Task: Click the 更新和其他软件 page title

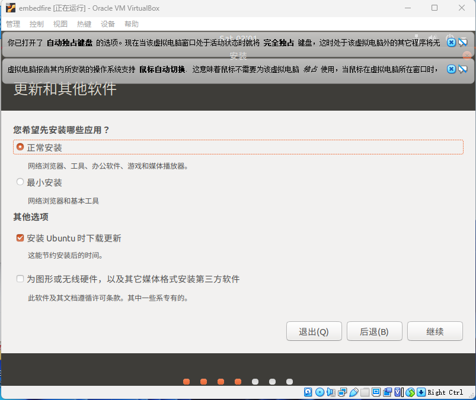Action: click(x=65, y=89)
